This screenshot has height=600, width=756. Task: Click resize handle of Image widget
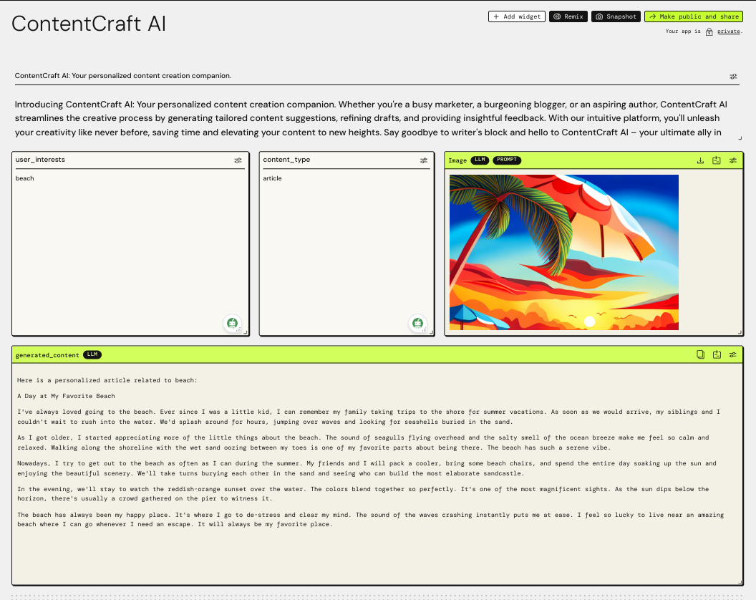coord(740,332)
